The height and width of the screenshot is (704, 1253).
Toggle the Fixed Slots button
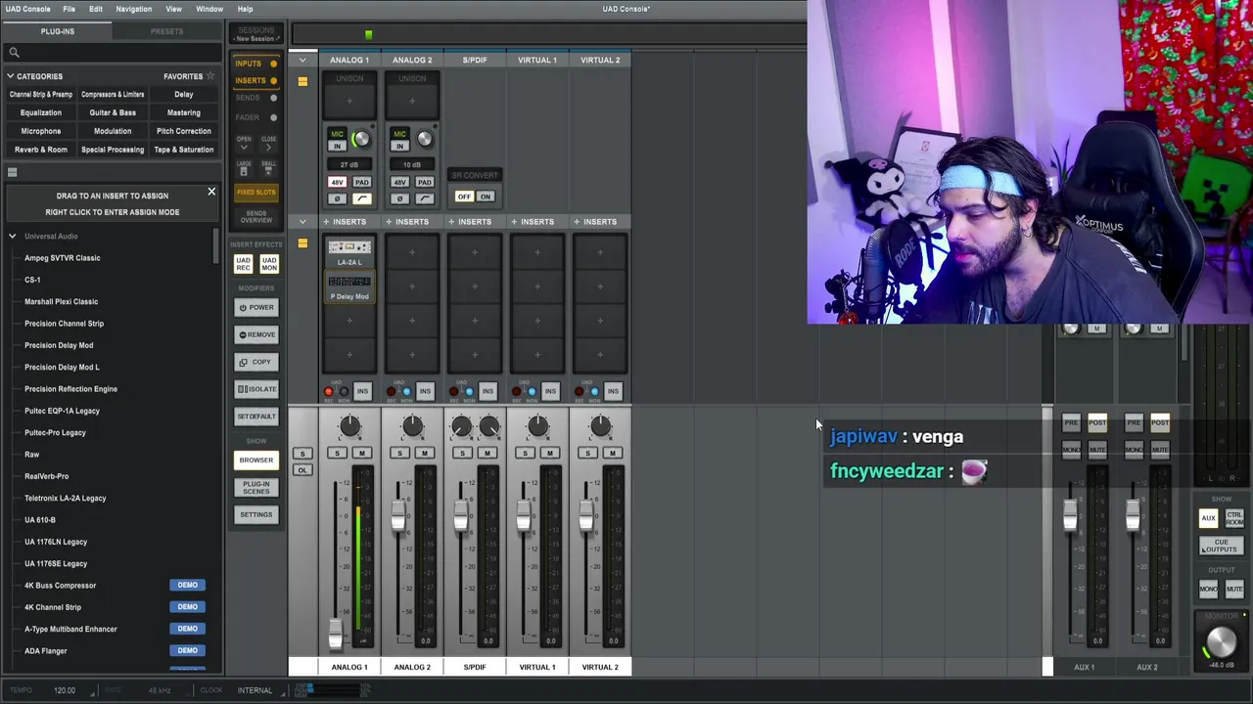point(256,193)
